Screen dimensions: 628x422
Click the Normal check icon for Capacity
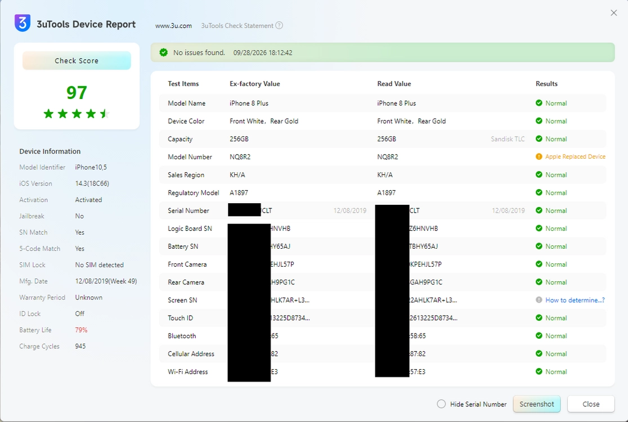539,139
